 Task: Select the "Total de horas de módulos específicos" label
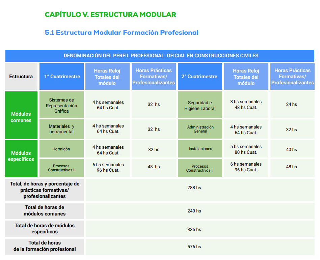coord(45,229)
